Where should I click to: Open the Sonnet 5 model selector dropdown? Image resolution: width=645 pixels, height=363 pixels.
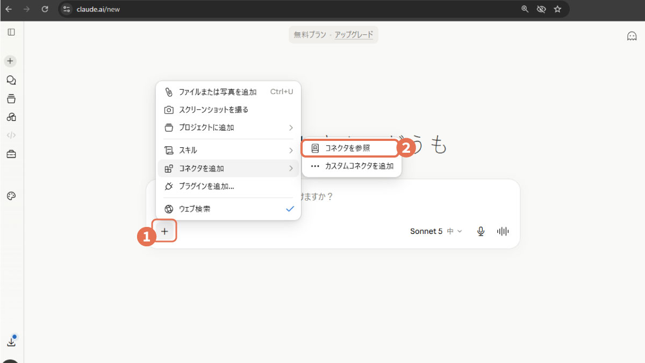click(436, 231)
